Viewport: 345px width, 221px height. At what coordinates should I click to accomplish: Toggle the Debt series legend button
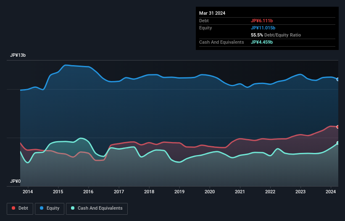tap(20, 208)
